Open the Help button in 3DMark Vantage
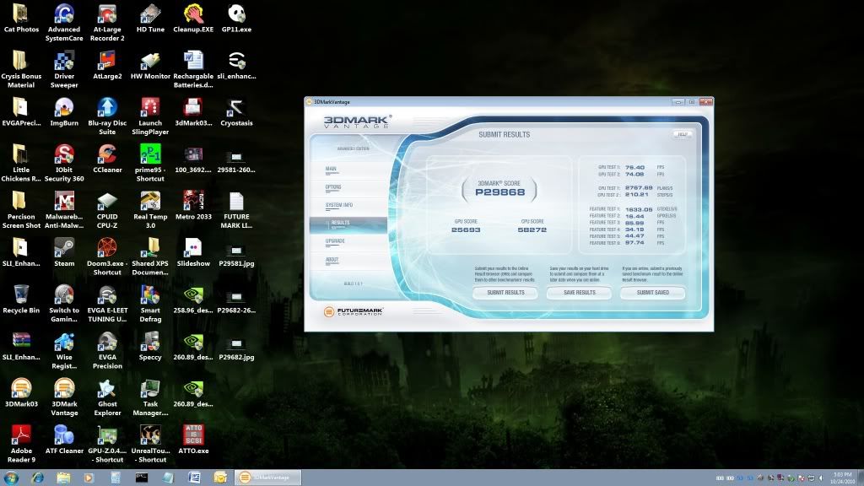Screen dimensions: 864x486 [682, 134]
